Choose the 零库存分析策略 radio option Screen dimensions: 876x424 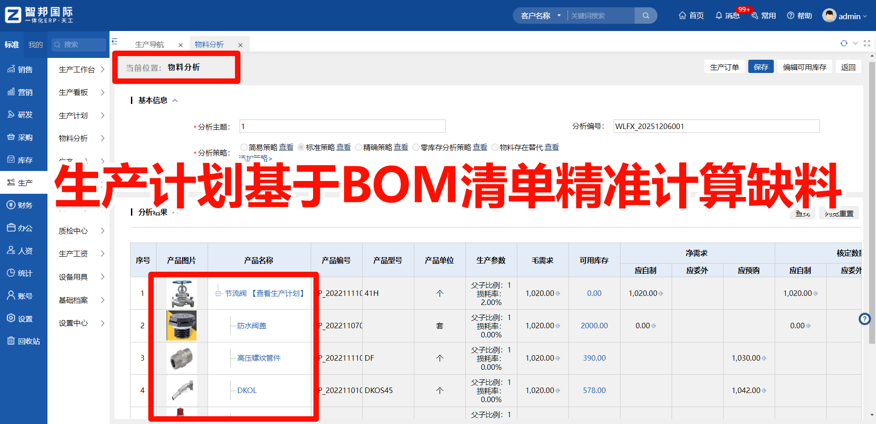point(416,147)
